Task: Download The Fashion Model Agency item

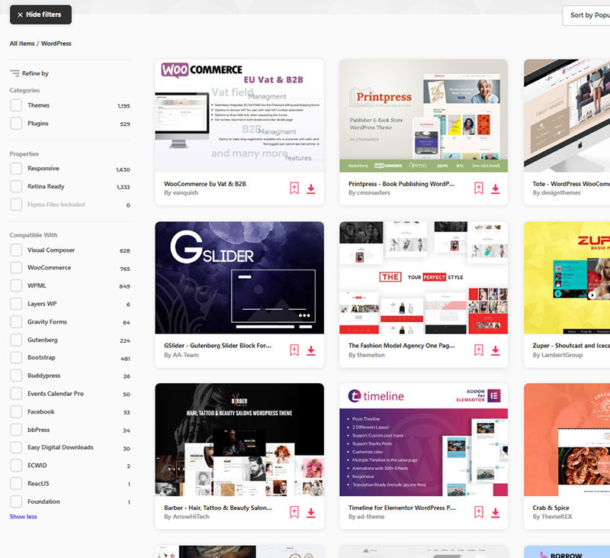Action: coord(495,351)
